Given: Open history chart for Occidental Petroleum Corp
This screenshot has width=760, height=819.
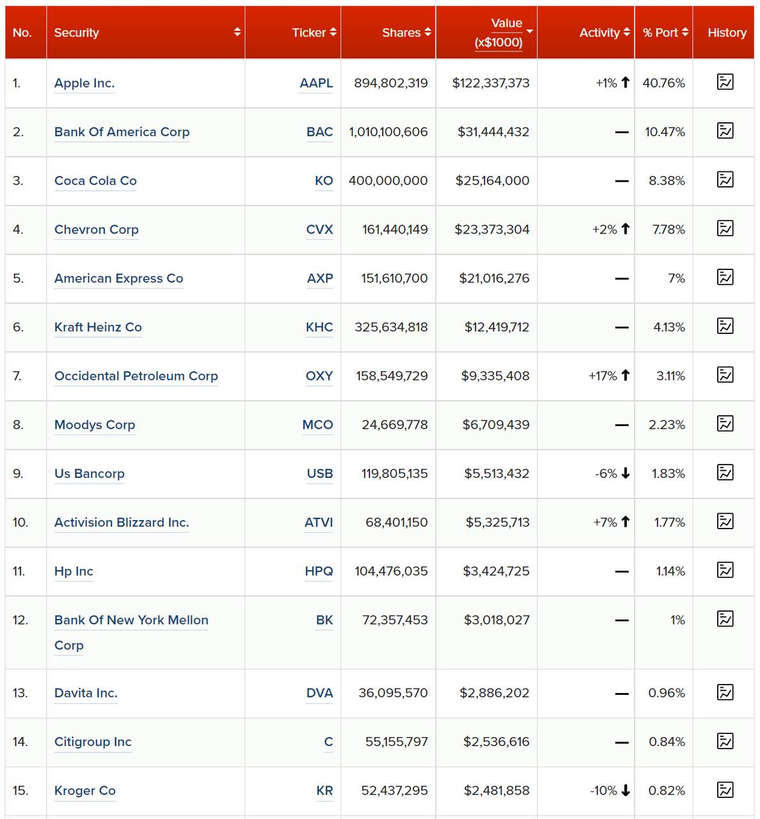Looking at the screenshot, I should pyautogui.click(x=725, y=375).
